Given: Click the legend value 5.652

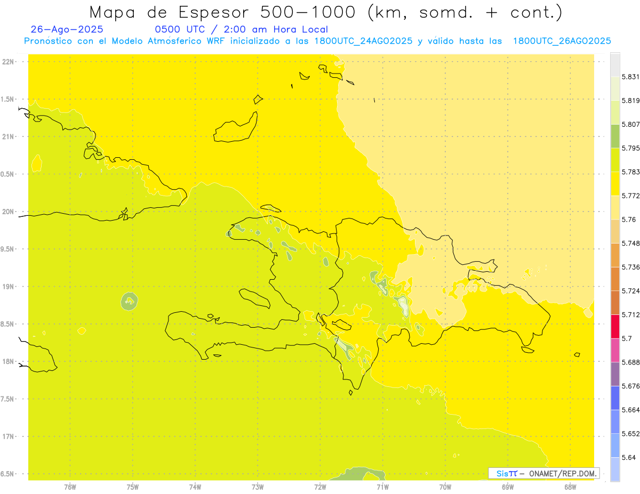Looking at the screenshot, I should tap(630, 434).
